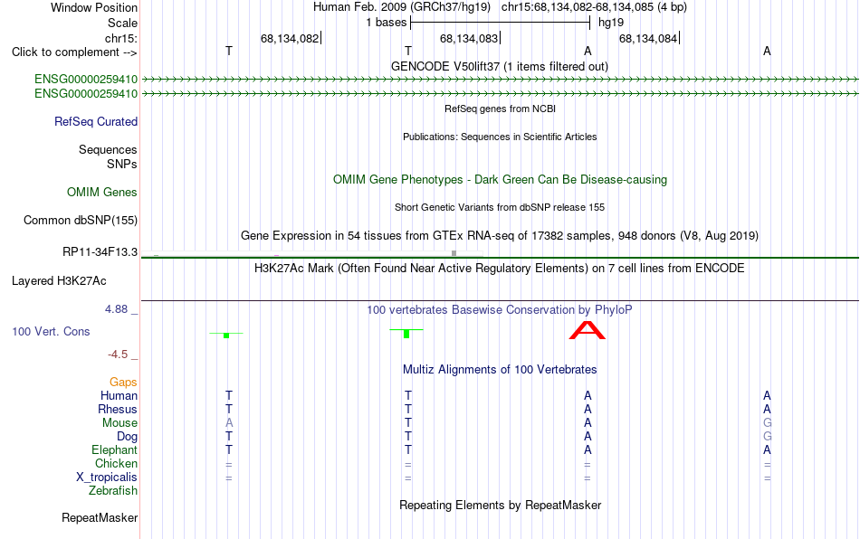This screenshot has width=860, height=539.
Task: Select the Dog alignment row label
Action: coord(128,437)
